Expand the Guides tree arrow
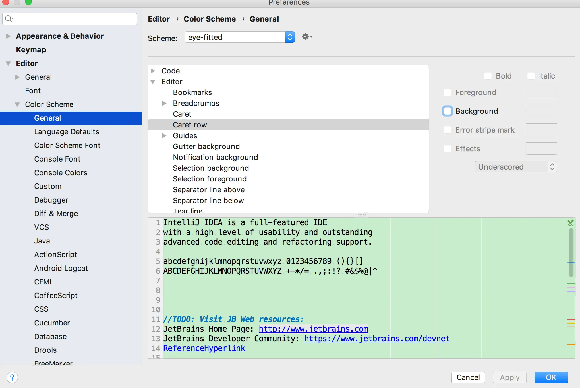Image resolution: width=580 pixels, height=388 pixels. point(164,136)
